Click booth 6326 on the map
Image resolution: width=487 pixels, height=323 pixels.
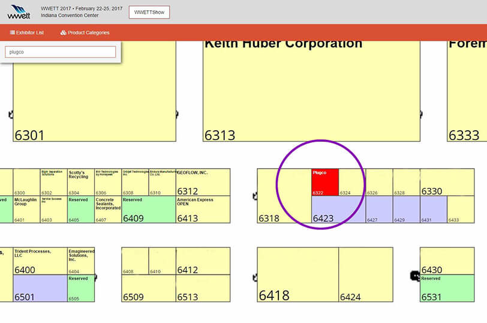click(x=379, y=182)
